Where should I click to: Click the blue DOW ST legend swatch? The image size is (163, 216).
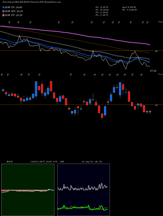point(3,7)
